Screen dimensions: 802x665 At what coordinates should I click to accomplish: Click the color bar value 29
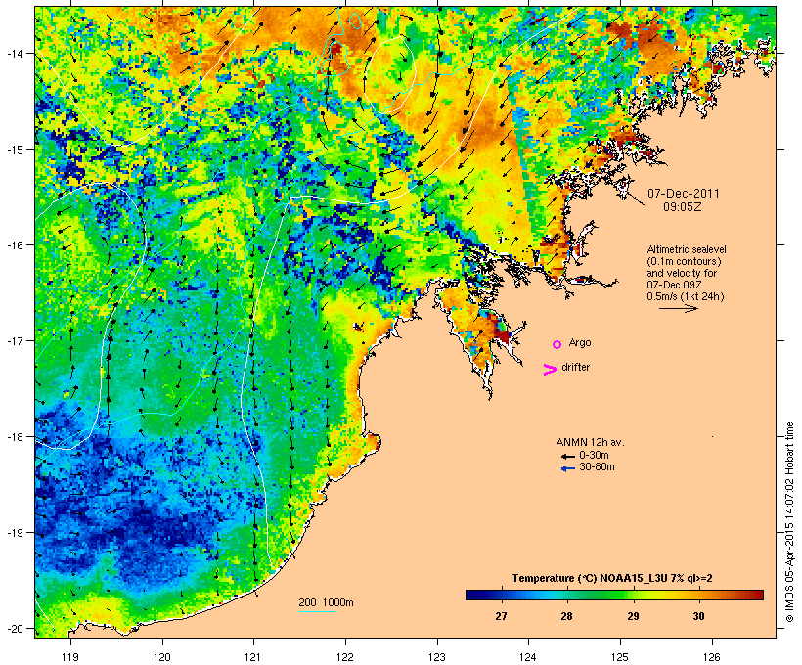633,616
